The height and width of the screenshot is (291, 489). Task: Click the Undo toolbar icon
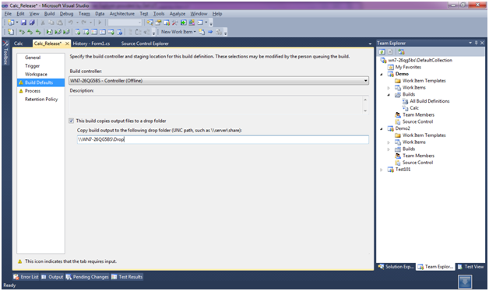coord(71,23)
